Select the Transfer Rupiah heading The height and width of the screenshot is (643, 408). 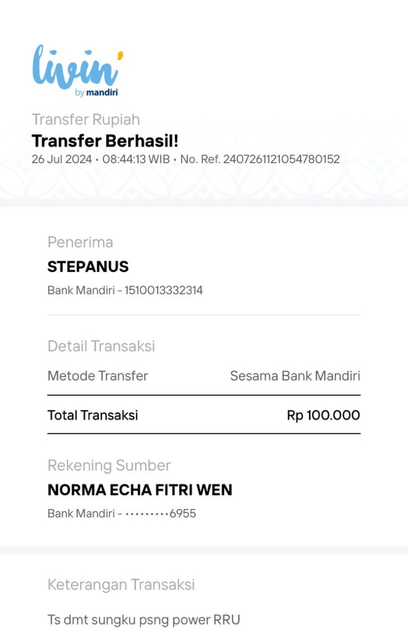86,120
